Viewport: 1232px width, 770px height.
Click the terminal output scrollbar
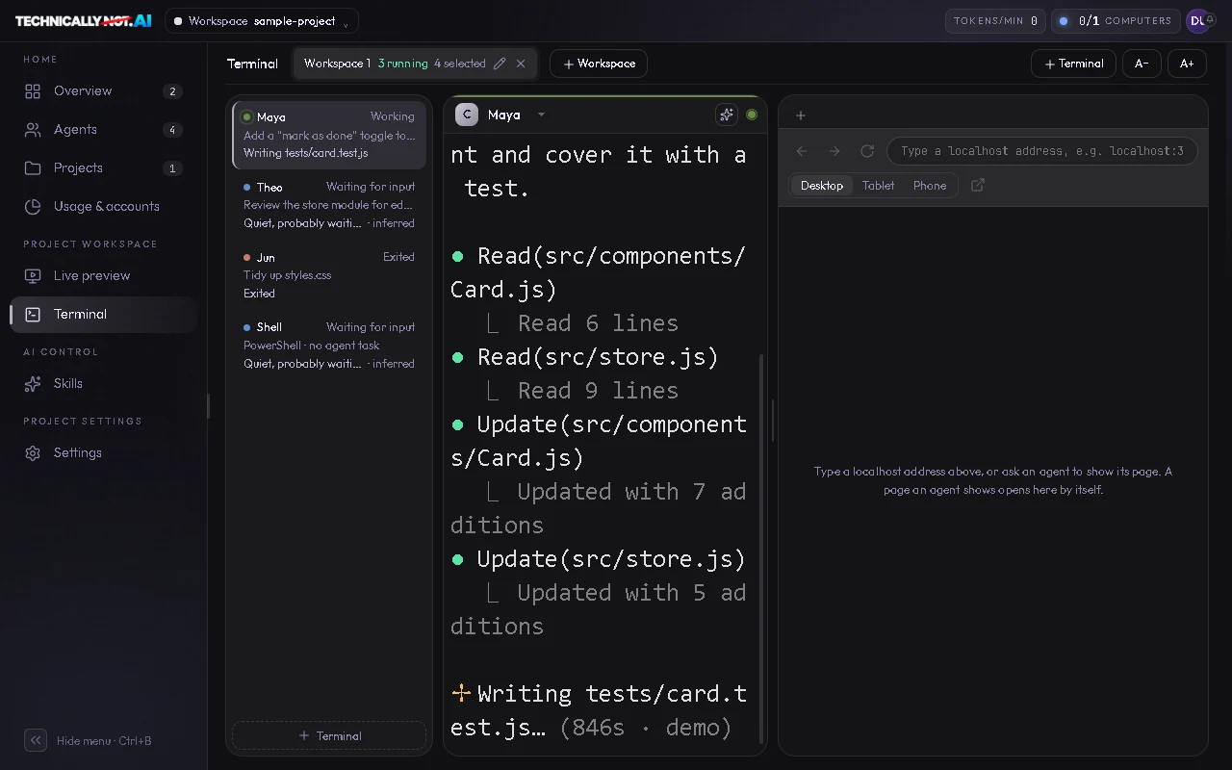point(761,549)
